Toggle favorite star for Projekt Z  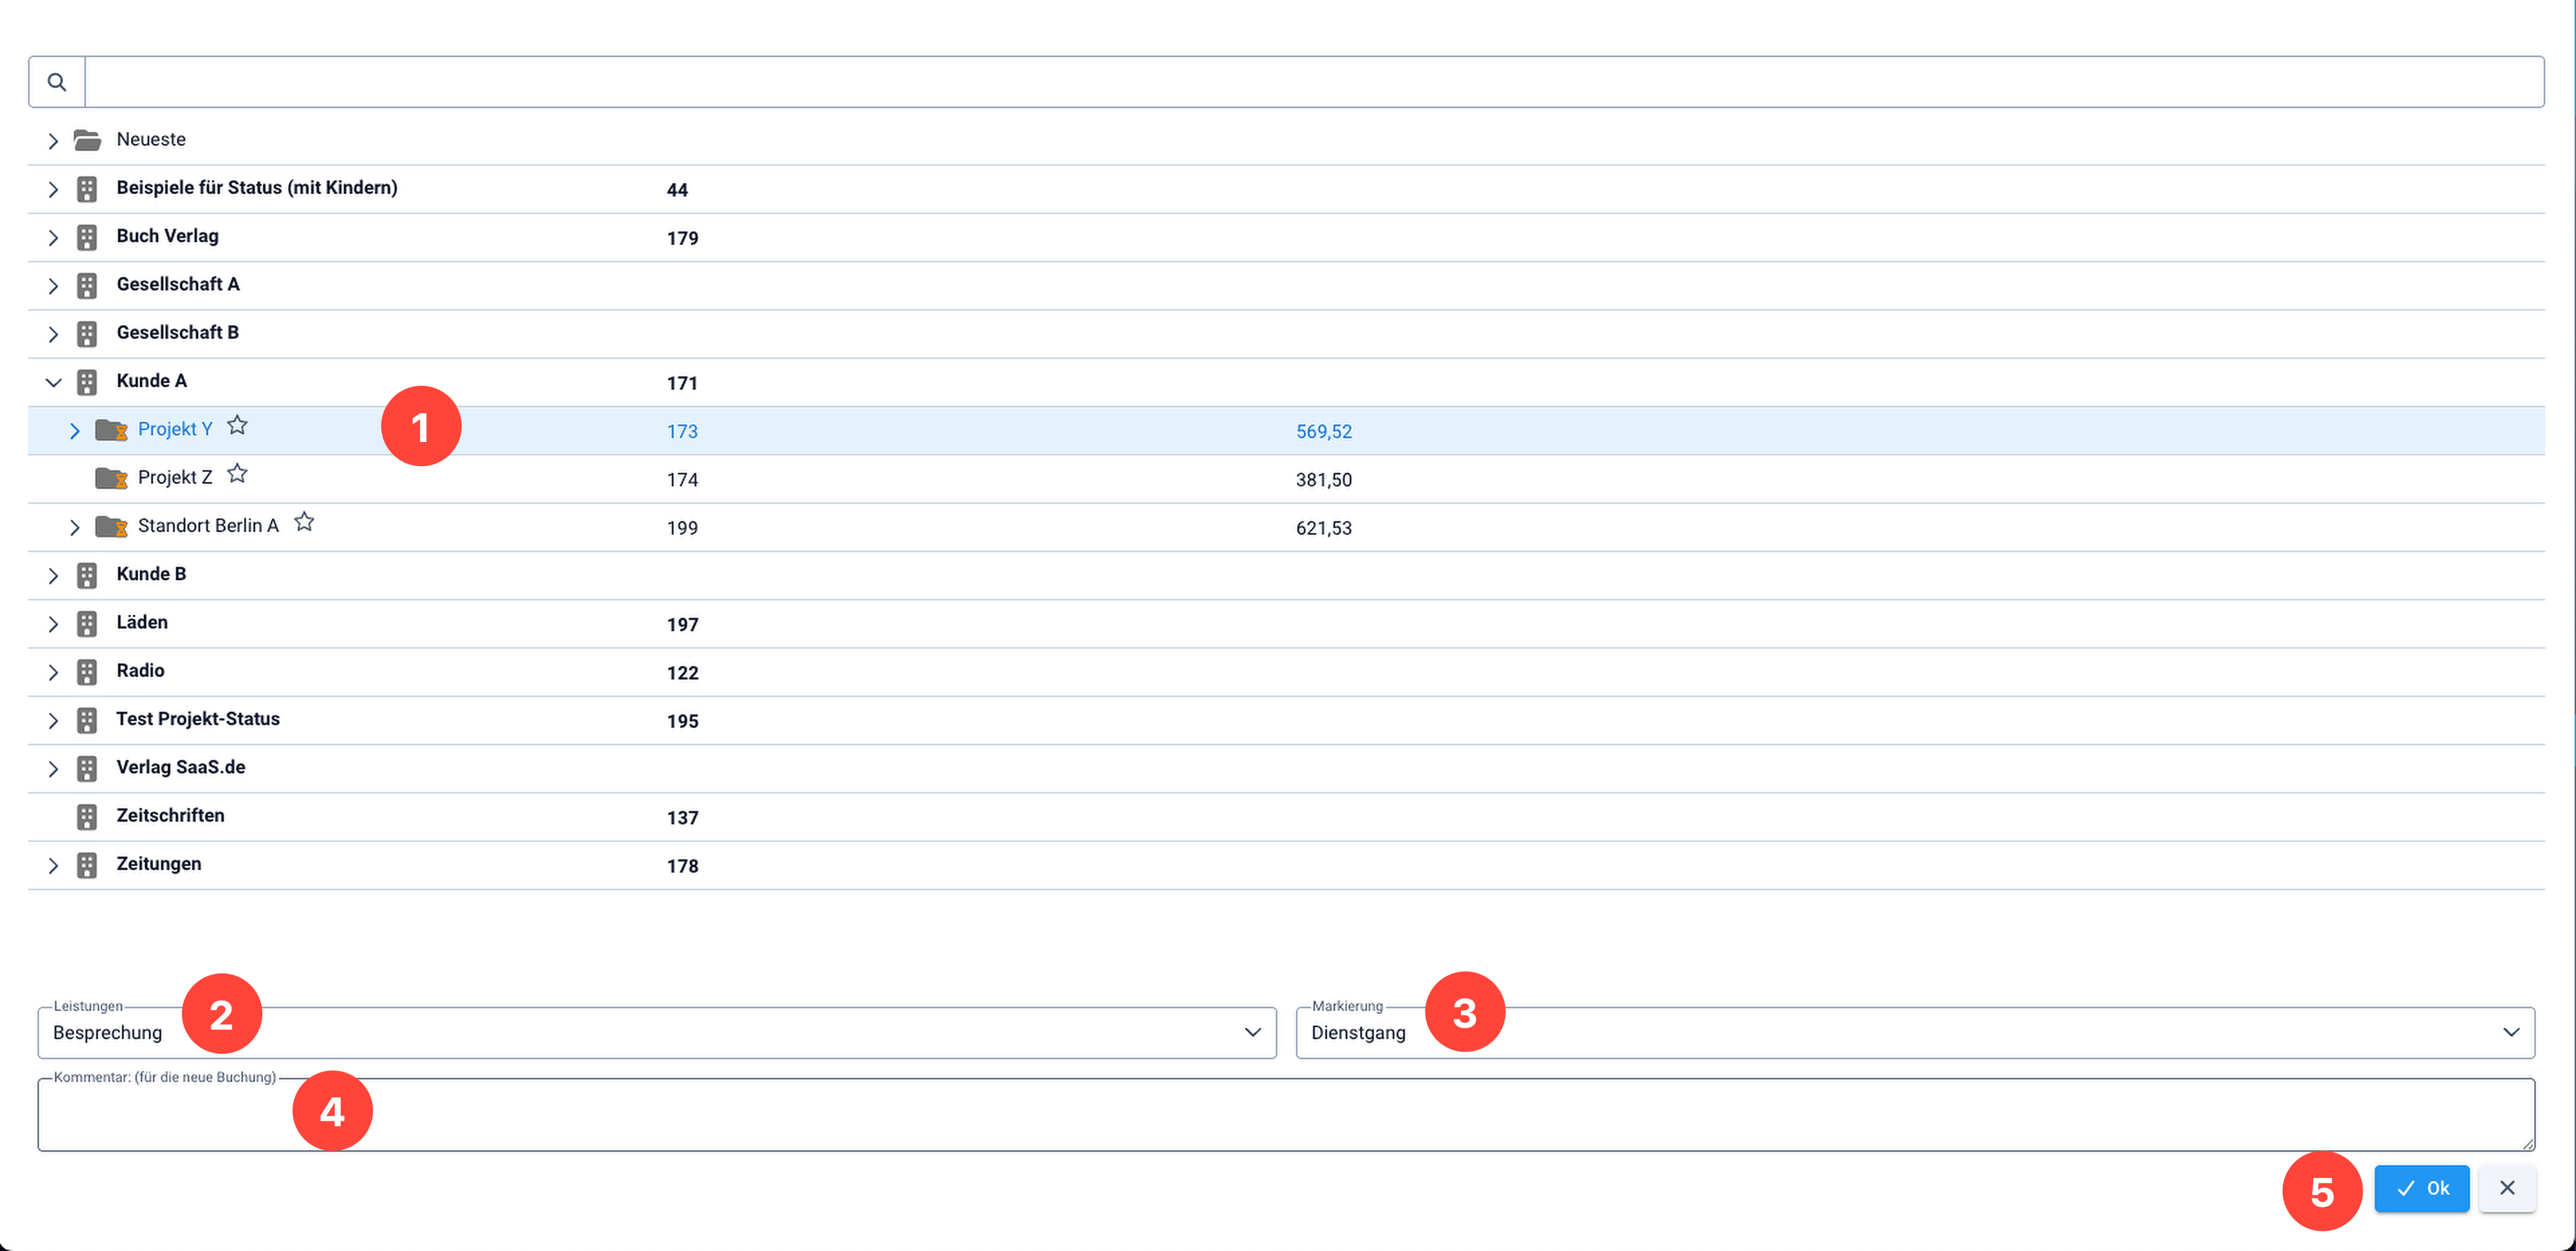pos(237,474)
